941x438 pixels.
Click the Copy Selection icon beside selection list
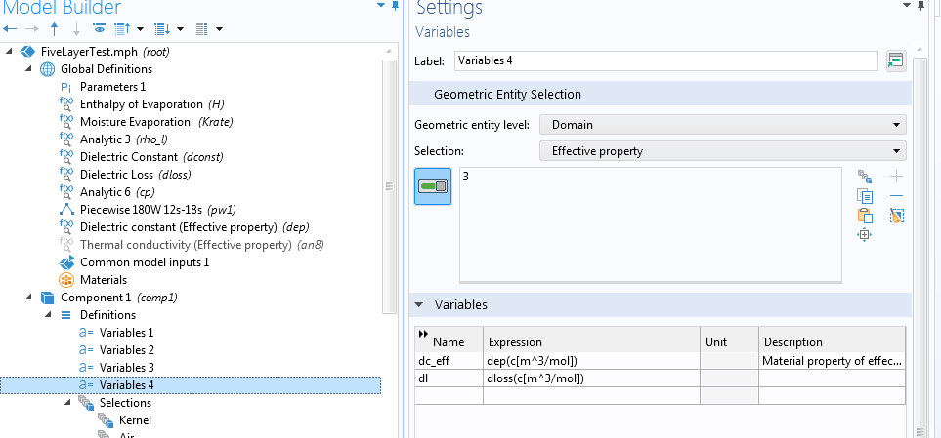tap(864, 196)
